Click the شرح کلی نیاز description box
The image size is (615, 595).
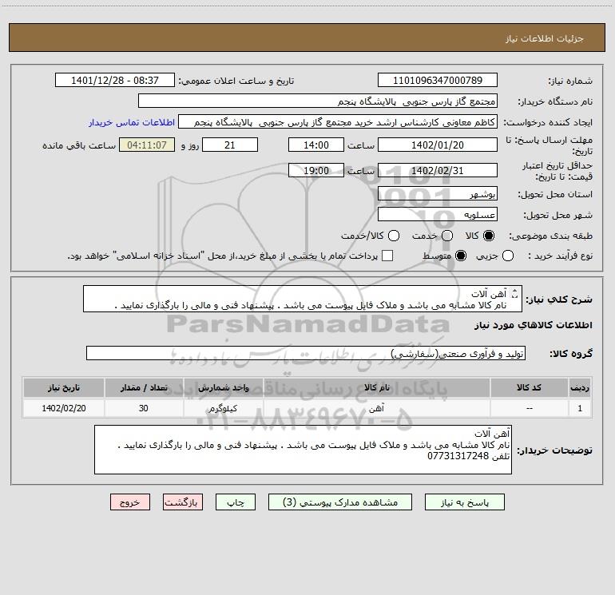(303, 299)
